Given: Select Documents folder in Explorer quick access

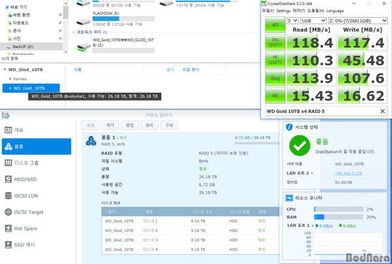Looking at the screenshot, I should (x=14, y=31).
